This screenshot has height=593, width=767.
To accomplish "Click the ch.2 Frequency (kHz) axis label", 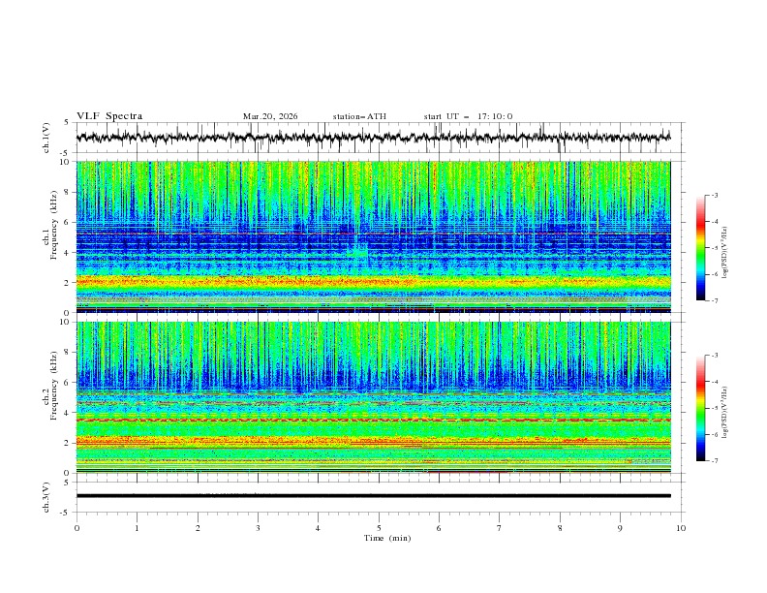I will pyautogui.click(x=48, y=397).
